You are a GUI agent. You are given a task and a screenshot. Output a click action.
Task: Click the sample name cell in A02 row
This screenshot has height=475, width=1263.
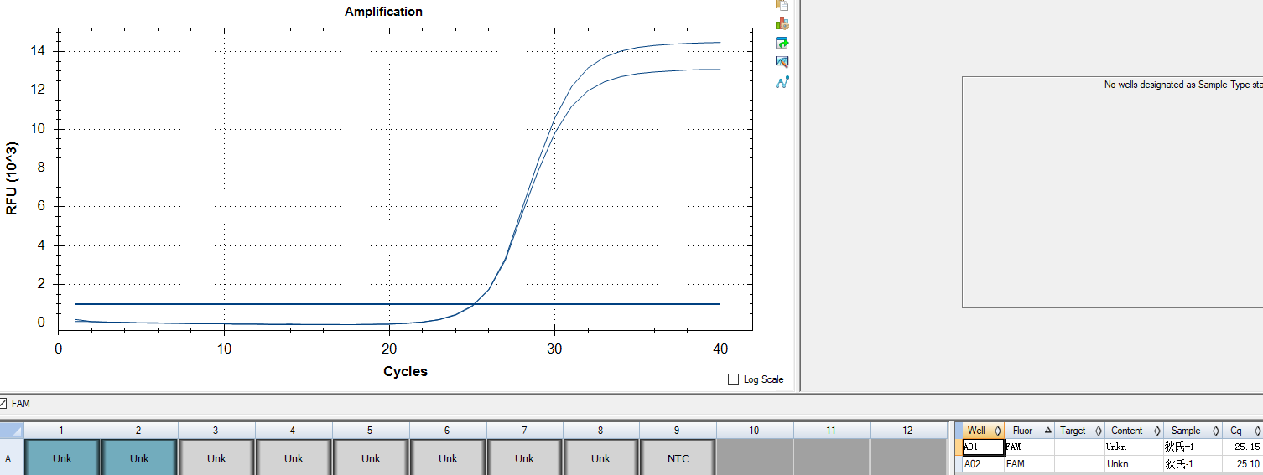(1193, 463)
